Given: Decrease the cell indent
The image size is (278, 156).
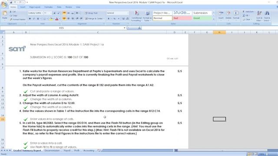Looking at the screenshot, I should (x=77, y=19).
